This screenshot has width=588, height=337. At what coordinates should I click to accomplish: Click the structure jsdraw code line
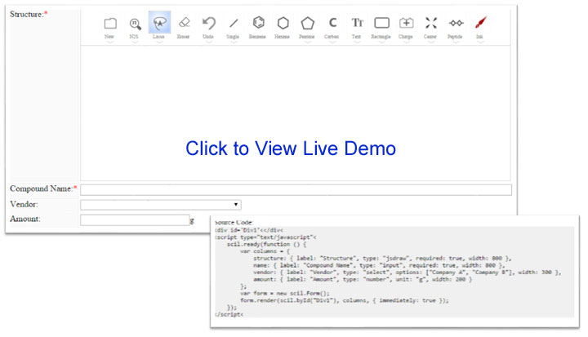[382, 259]
